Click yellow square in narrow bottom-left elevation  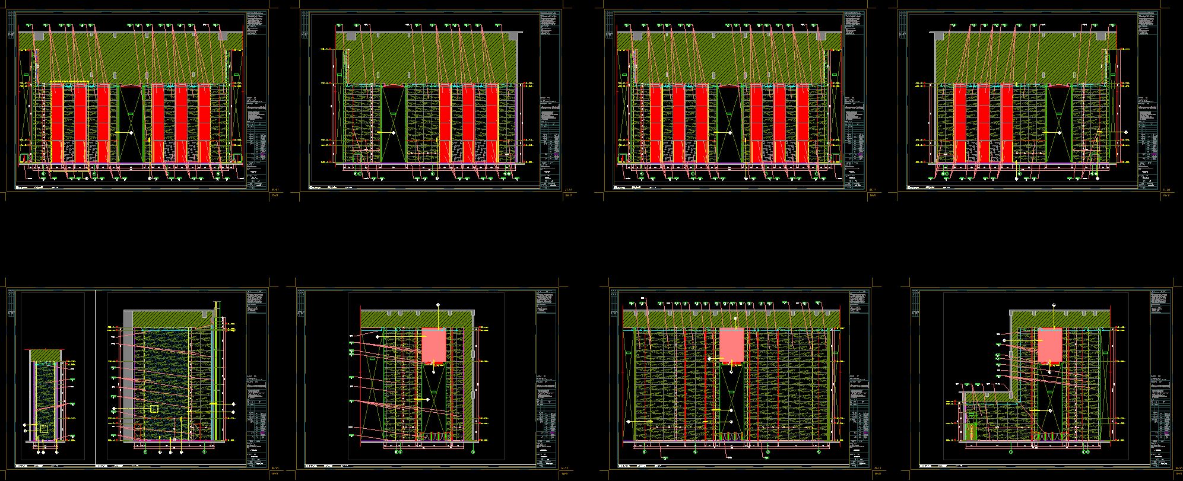[x=44, y=429]
